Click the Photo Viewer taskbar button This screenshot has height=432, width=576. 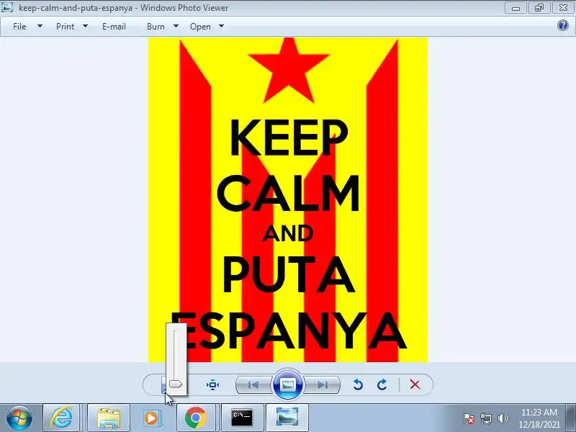(x=287, y=418)
